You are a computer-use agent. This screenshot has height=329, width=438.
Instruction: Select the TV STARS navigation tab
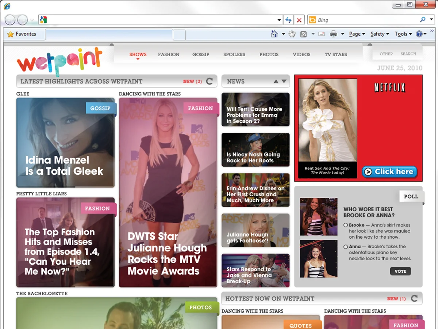pyautogui.click(x=336, y=54)
